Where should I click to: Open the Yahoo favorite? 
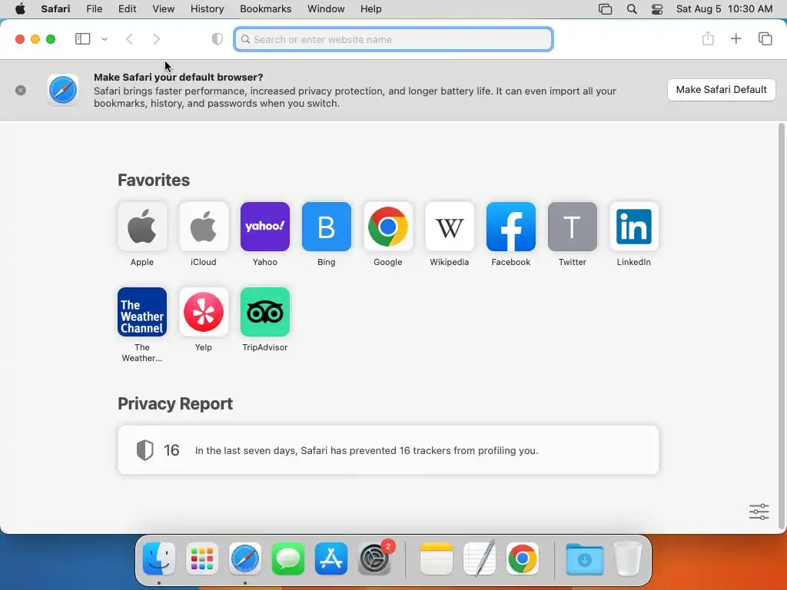point(265,227)
